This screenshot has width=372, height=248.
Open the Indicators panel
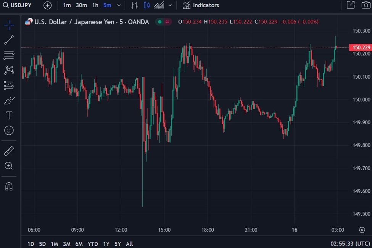coord(201,5)
